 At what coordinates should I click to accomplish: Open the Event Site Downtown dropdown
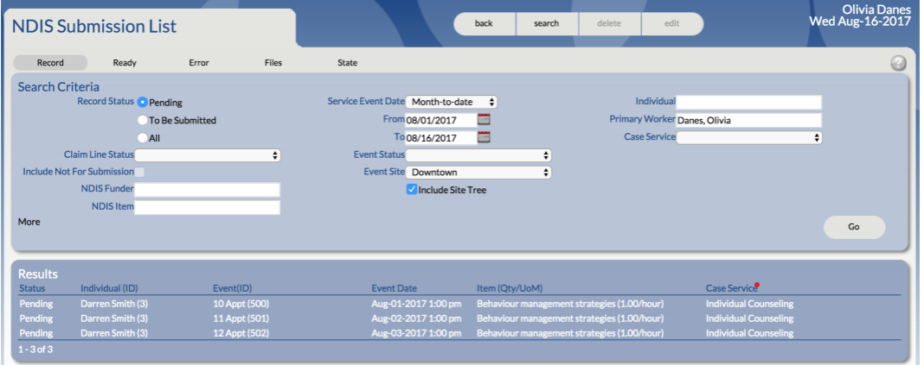point(478,173)
